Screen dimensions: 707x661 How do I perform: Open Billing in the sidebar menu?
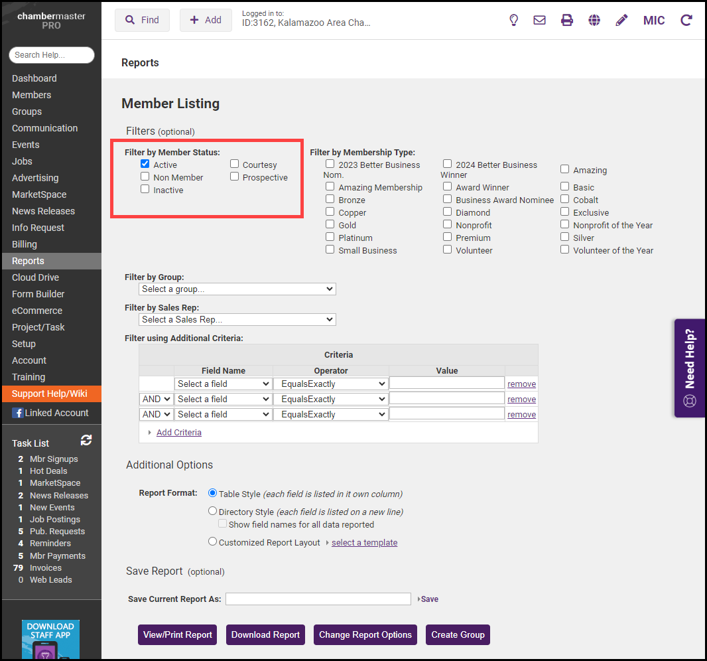coord(25,244)
